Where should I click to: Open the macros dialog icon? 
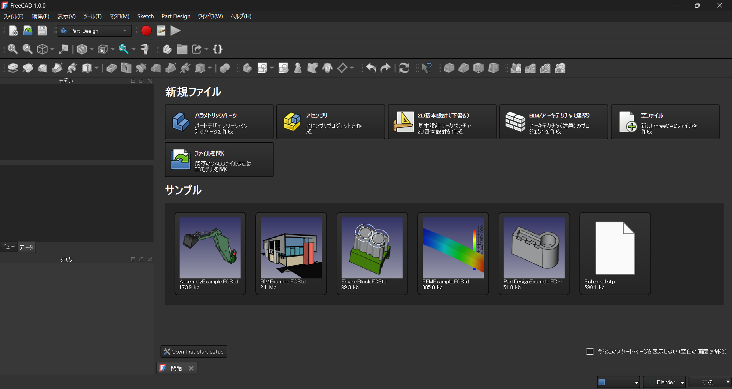click(x=161, y=31)
